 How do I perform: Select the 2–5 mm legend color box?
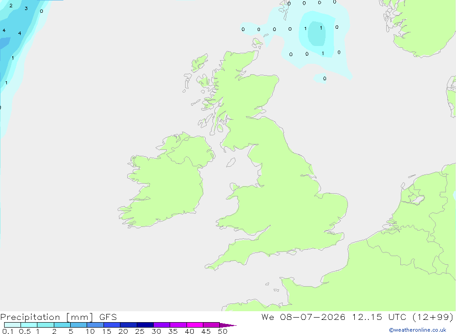point(62,325)
